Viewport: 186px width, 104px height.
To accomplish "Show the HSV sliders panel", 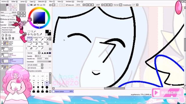I will click(35, 5).
